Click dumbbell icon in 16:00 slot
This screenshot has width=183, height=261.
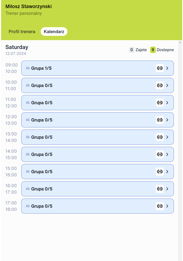pos(160,189)
